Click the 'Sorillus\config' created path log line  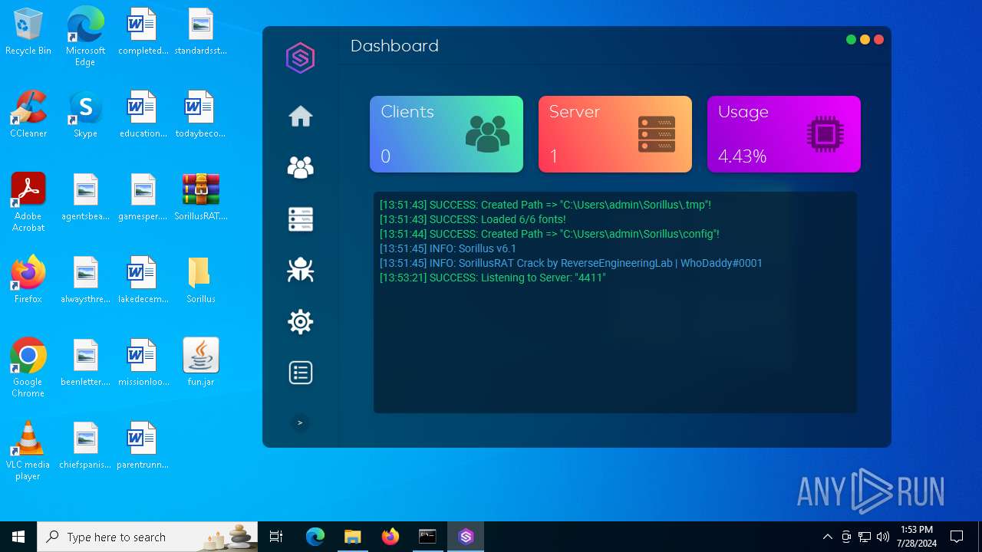pos(549,234)
